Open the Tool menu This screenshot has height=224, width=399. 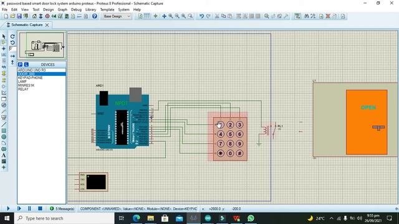[36, 10]
